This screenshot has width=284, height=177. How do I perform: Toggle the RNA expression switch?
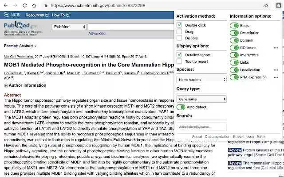point(234,77)
